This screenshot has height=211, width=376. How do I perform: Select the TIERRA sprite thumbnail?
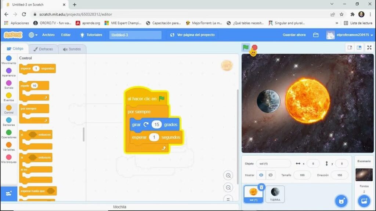tap(275, 193)
